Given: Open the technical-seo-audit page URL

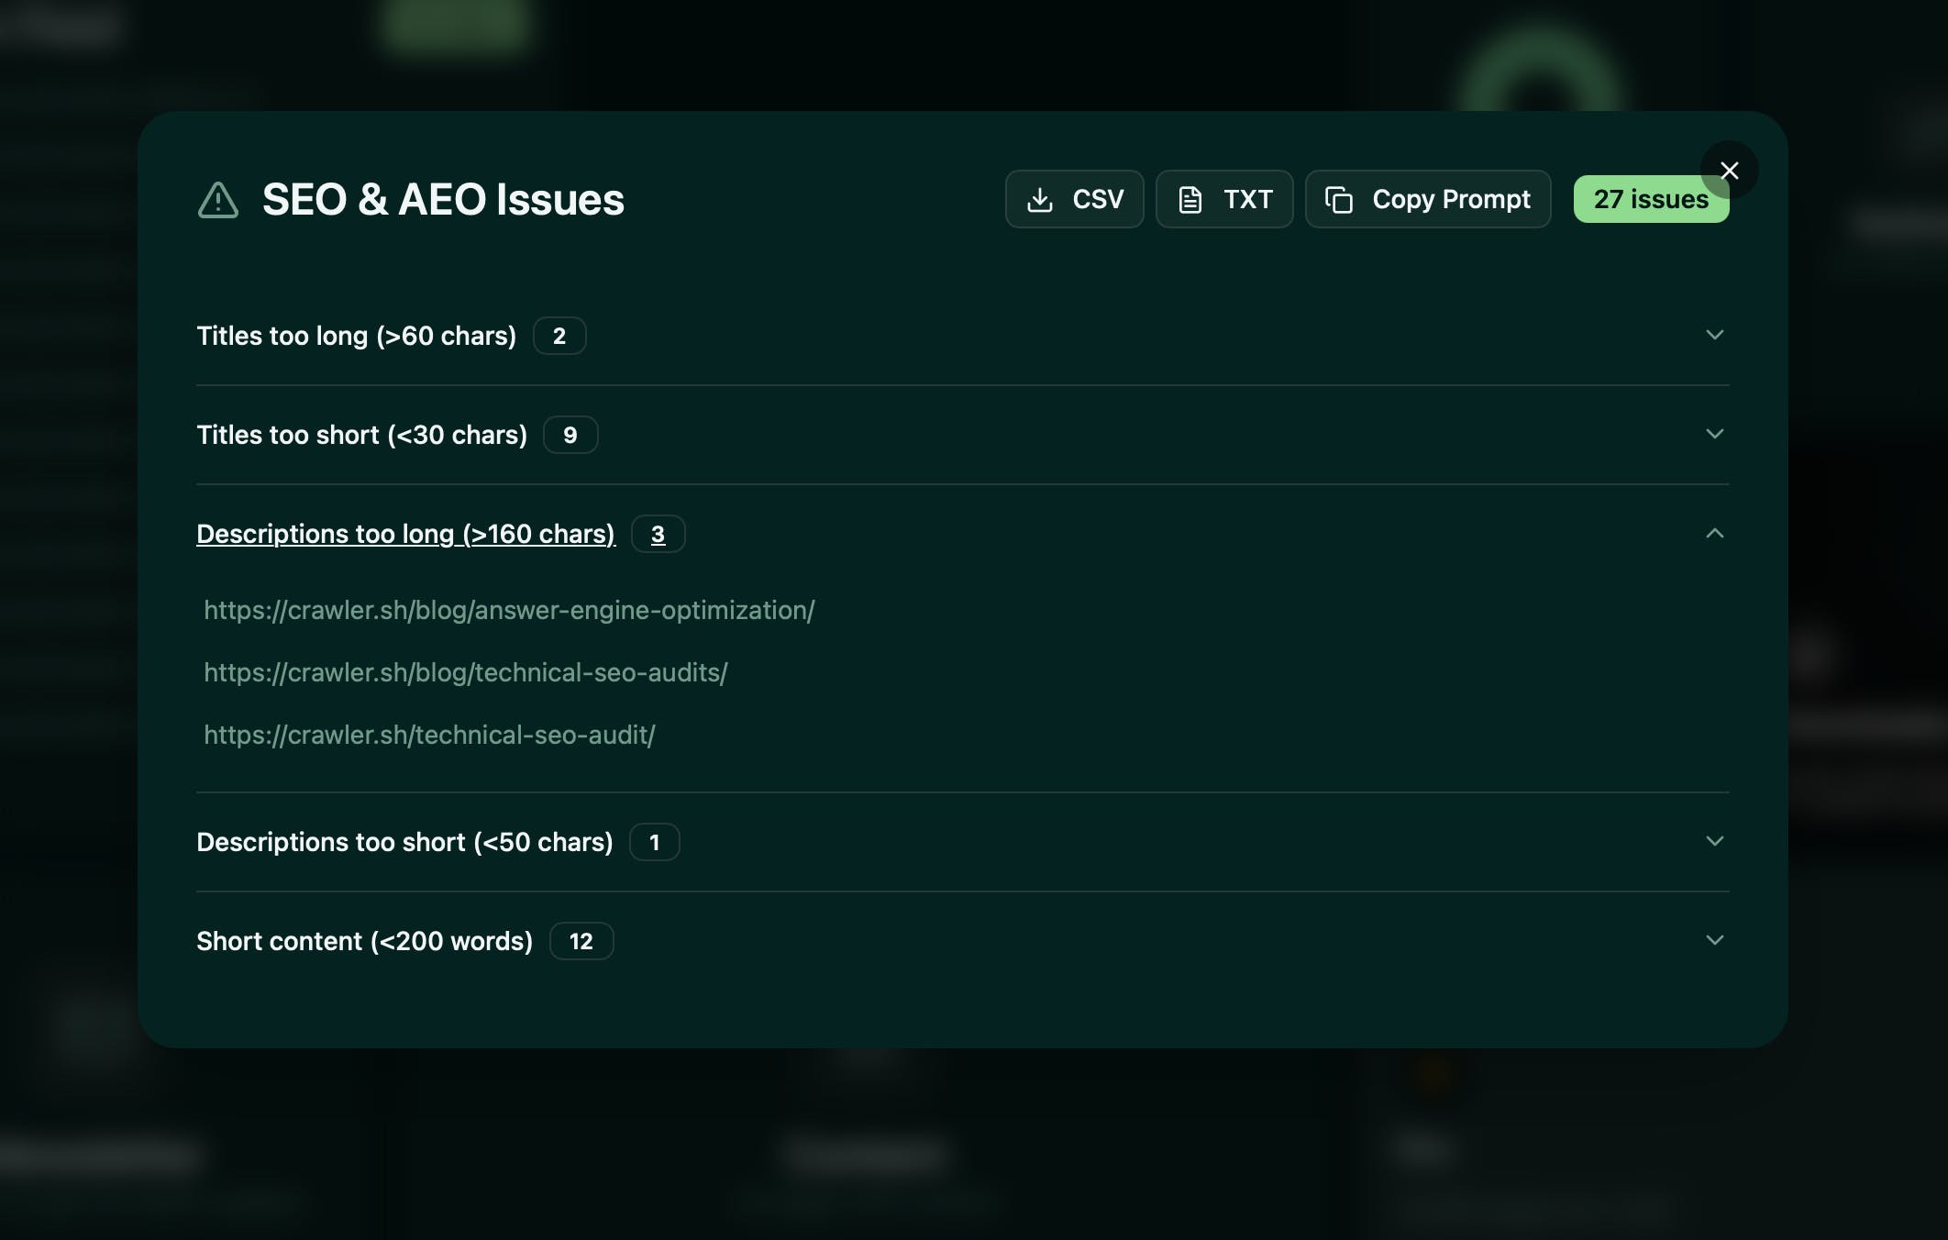Looking at the screenshot, I should (x=429, y=735).
